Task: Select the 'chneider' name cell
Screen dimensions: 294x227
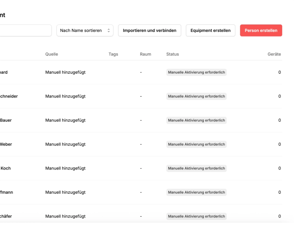Action: (x=9, y=96)
